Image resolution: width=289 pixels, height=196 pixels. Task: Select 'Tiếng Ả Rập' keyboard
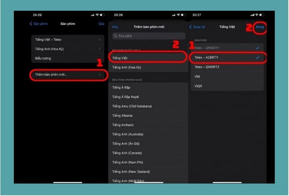(x=148, y=87)
